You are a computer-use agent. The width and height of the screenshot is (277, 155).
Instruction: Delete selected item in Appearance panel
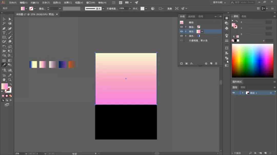(x=216, y=63)
